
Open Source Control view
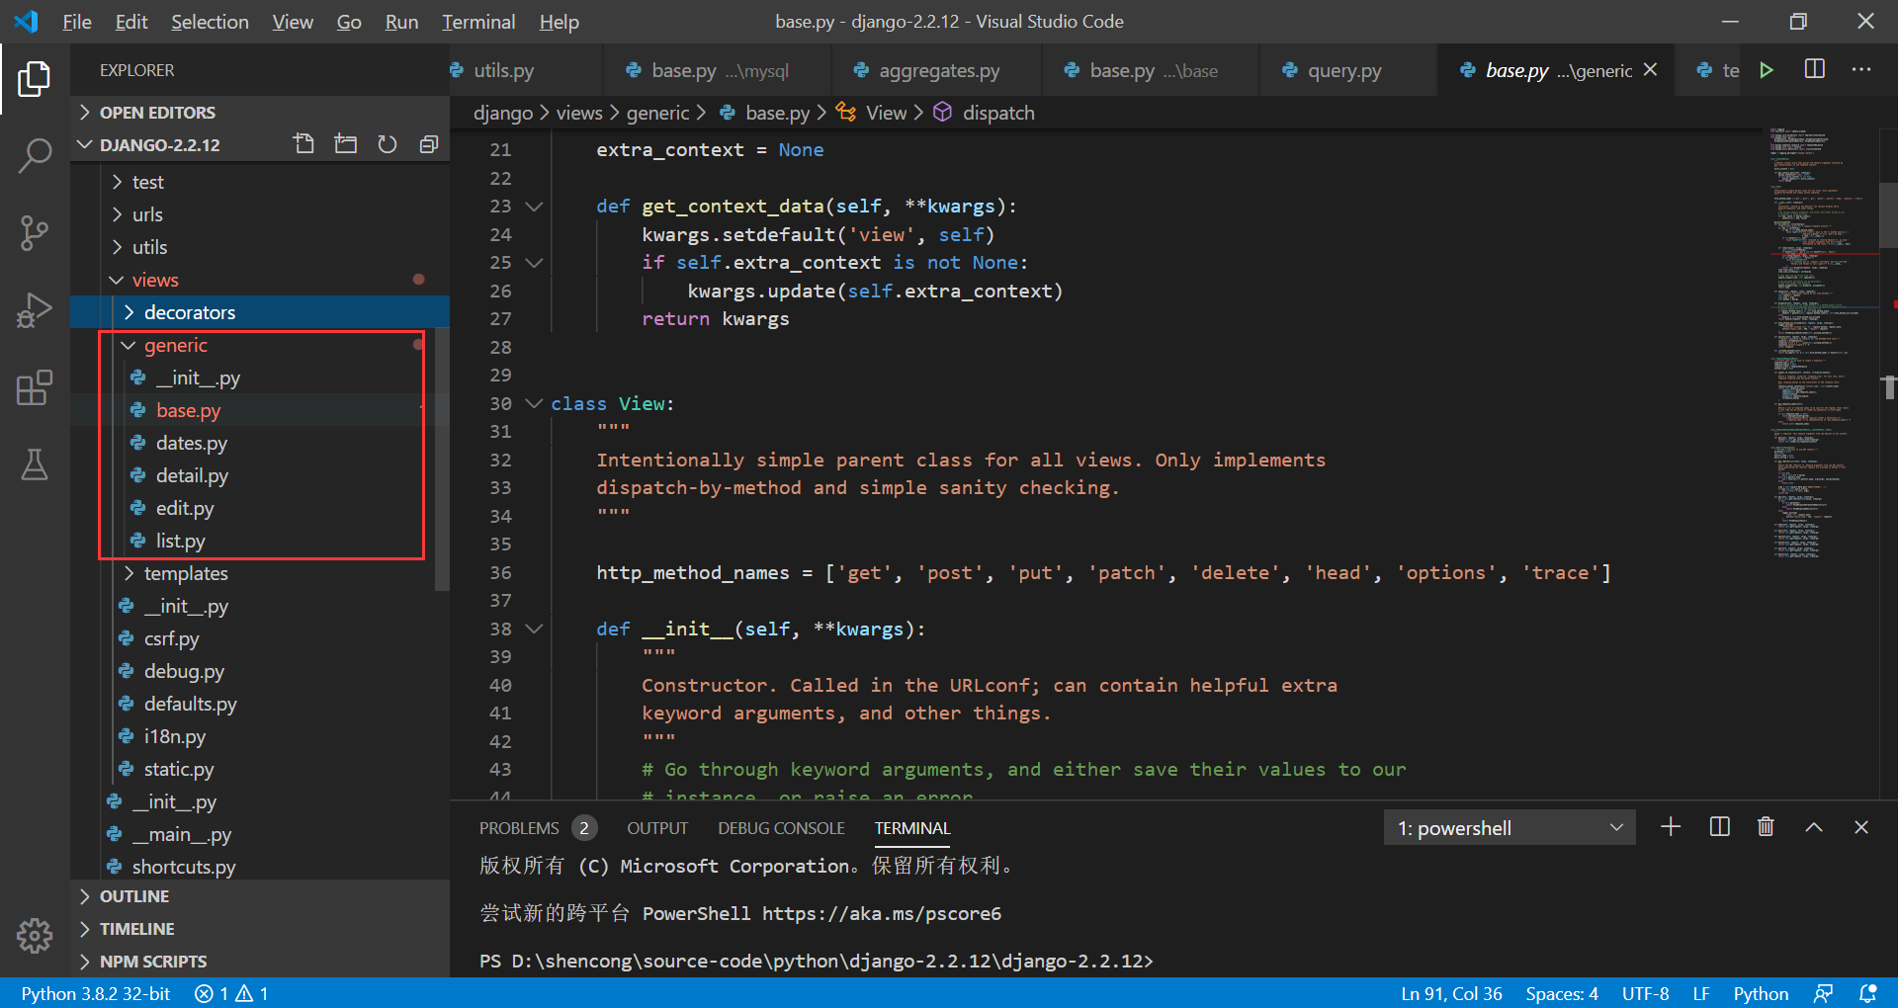pos(35,233)
